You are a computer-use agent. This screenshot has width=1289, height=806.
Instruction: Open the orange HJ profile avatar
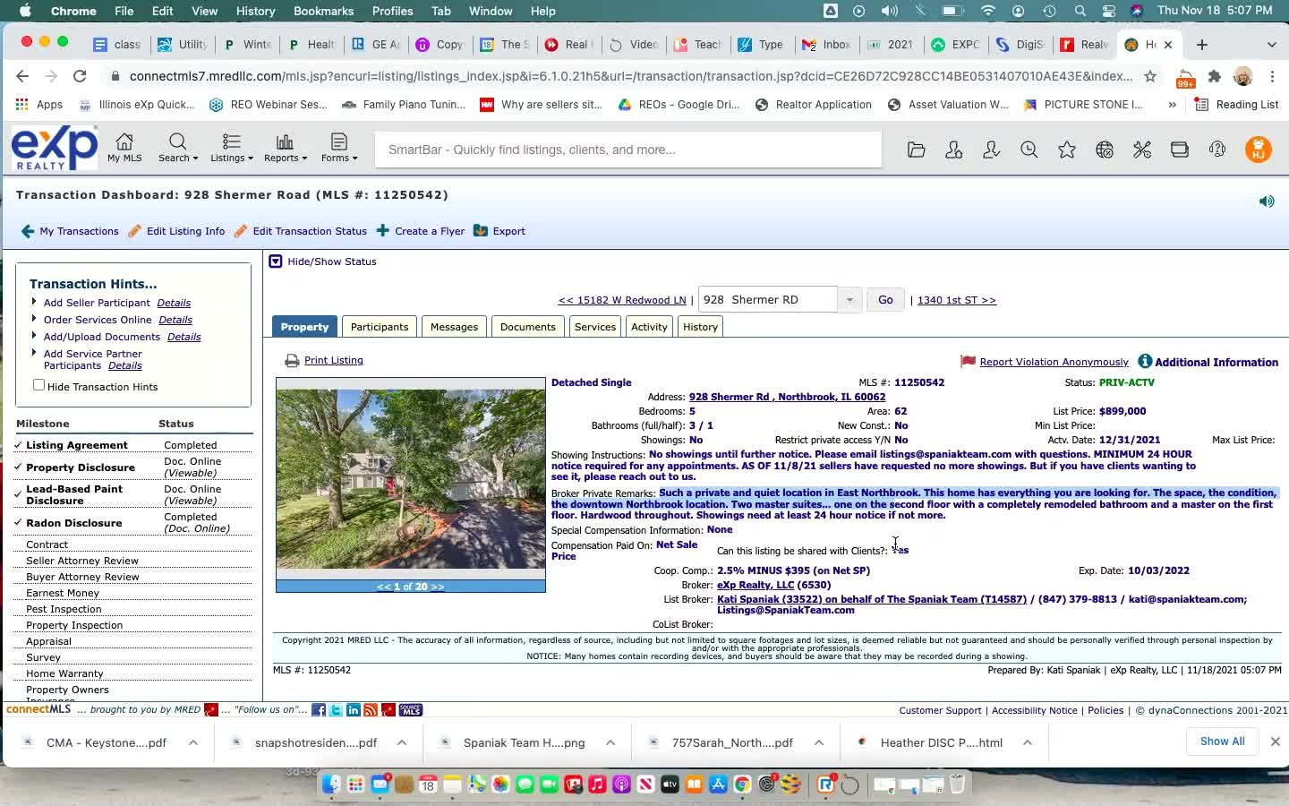[1259, 150]
